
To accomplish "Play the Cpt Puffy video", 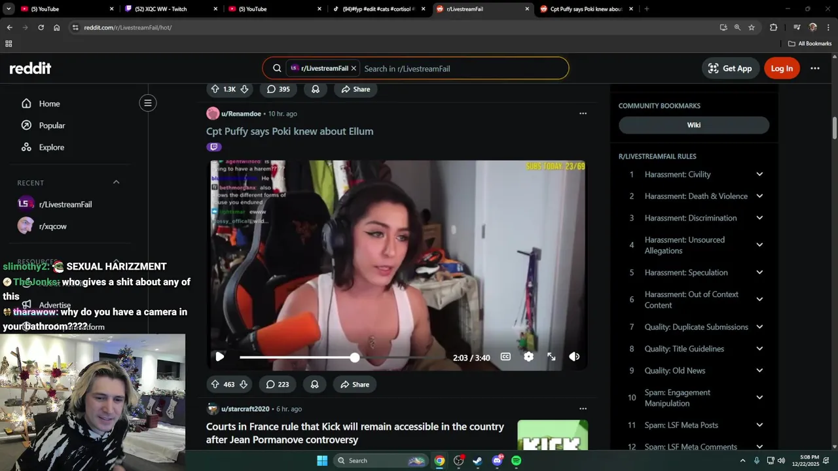I will (x=219, y=357).
